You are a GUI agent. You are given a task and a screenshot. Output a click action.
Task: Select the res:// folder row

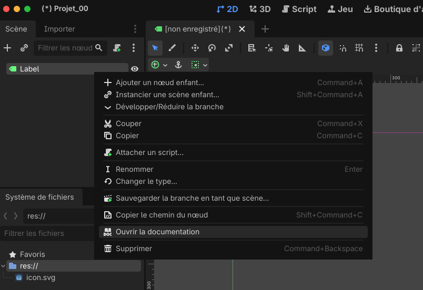click(73, 266)
